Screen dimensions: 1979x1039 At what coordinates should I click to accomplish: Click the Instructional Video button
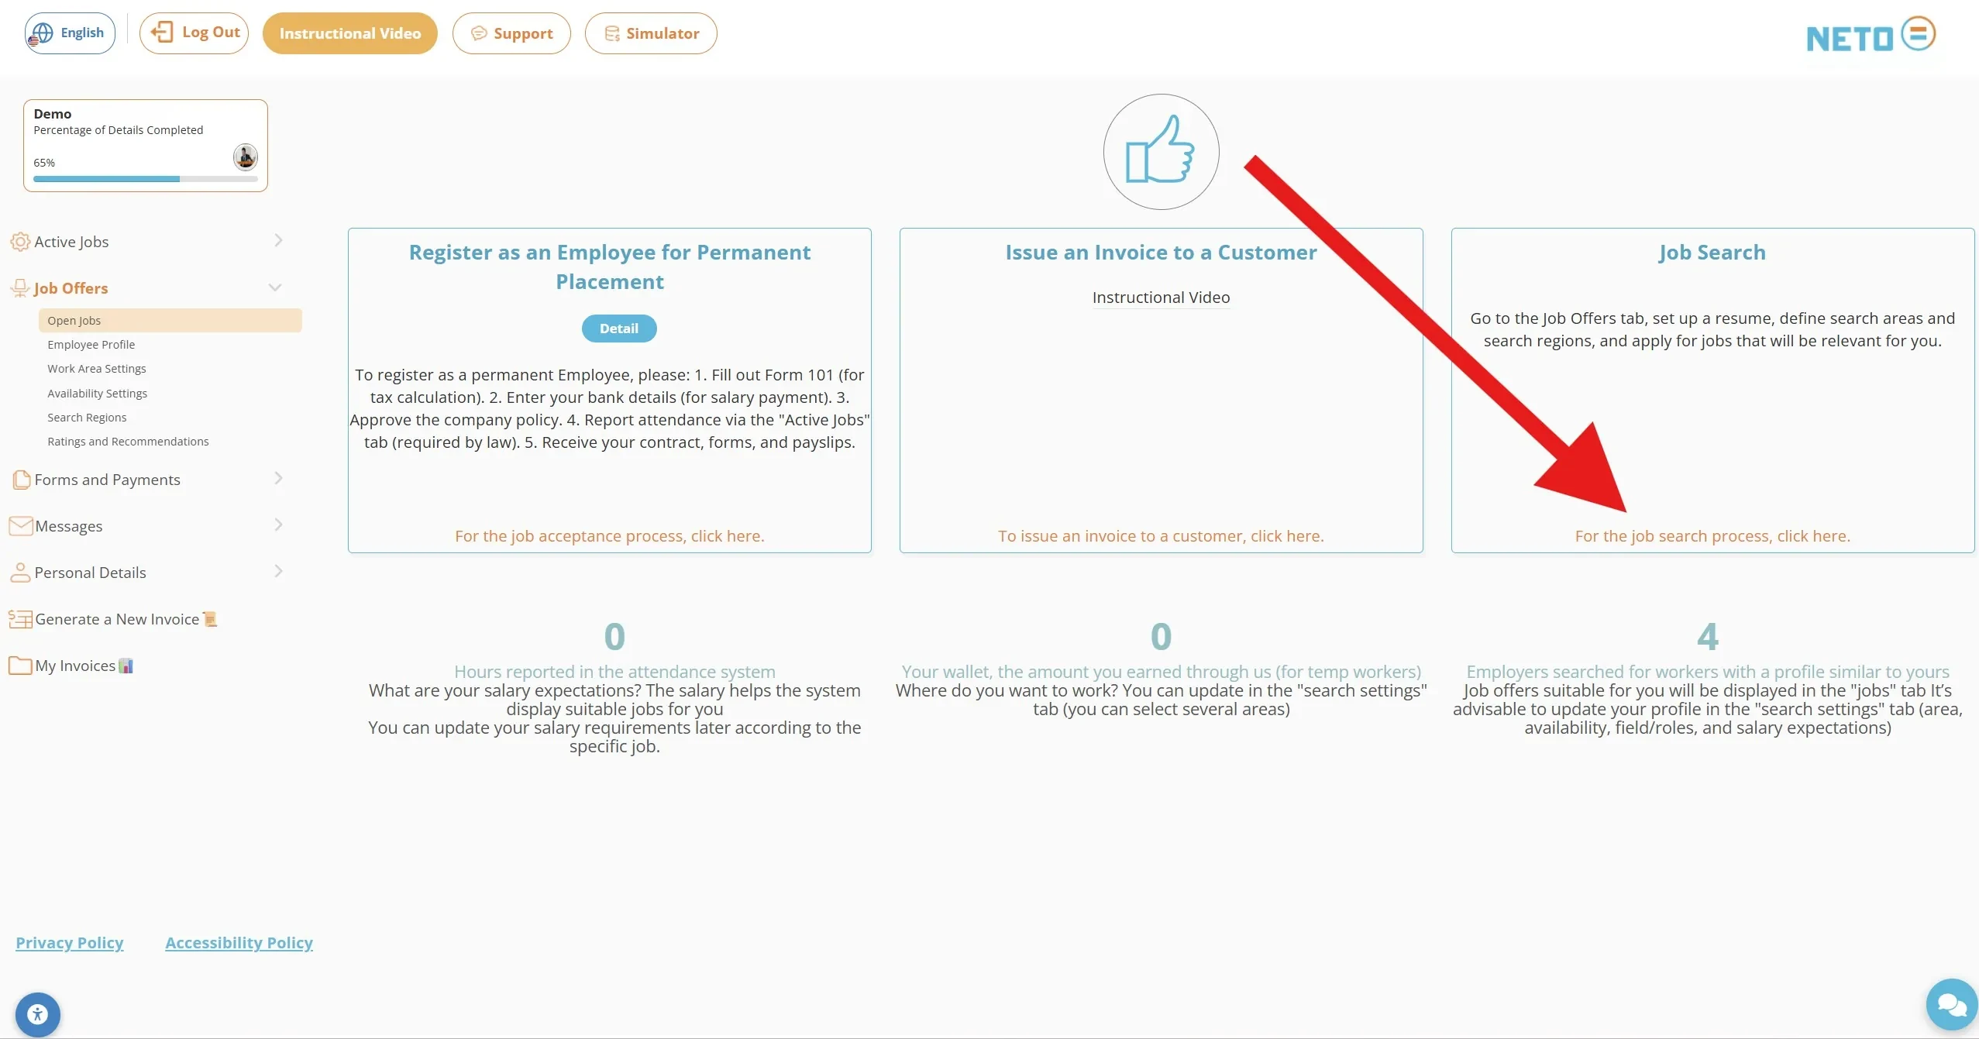click(350, 33)
